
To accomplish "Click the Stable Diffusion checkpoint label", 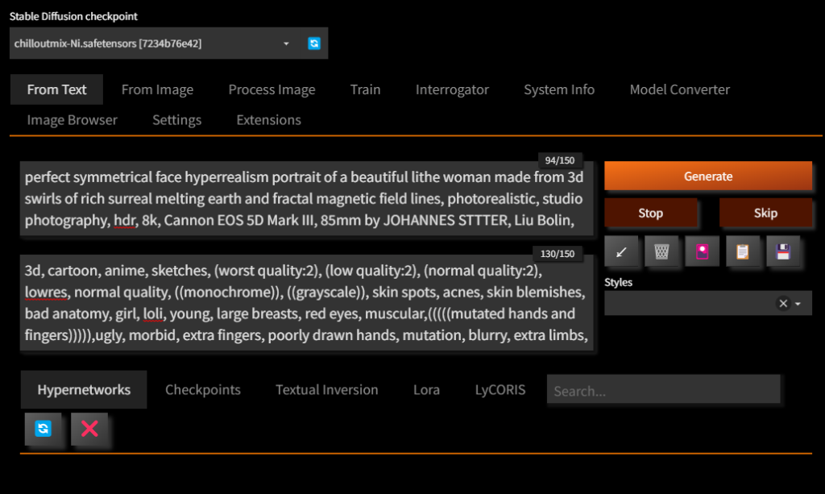I will [x=73, y=16].
